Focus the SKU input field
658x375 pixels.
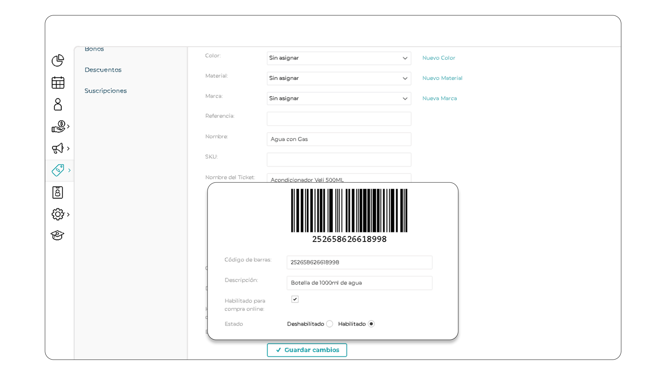[339, 160]
